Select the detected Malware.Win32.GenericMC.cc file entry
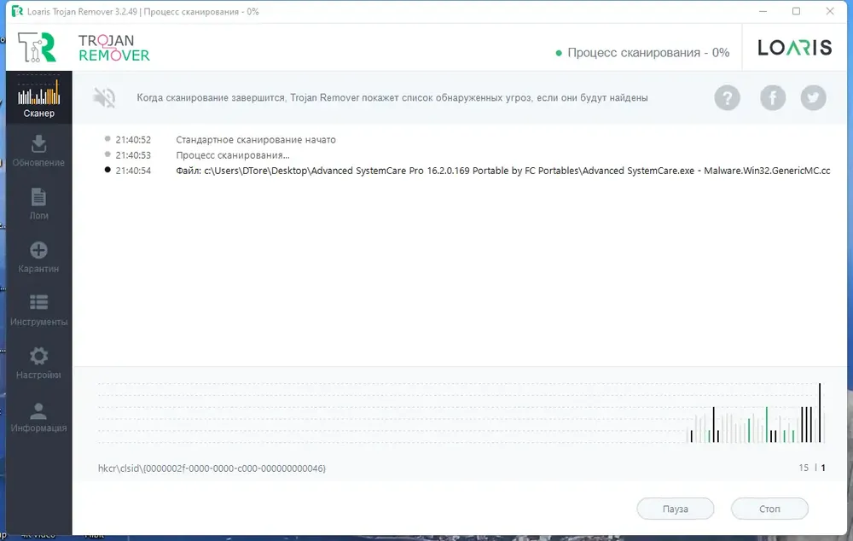 [502, 171]
